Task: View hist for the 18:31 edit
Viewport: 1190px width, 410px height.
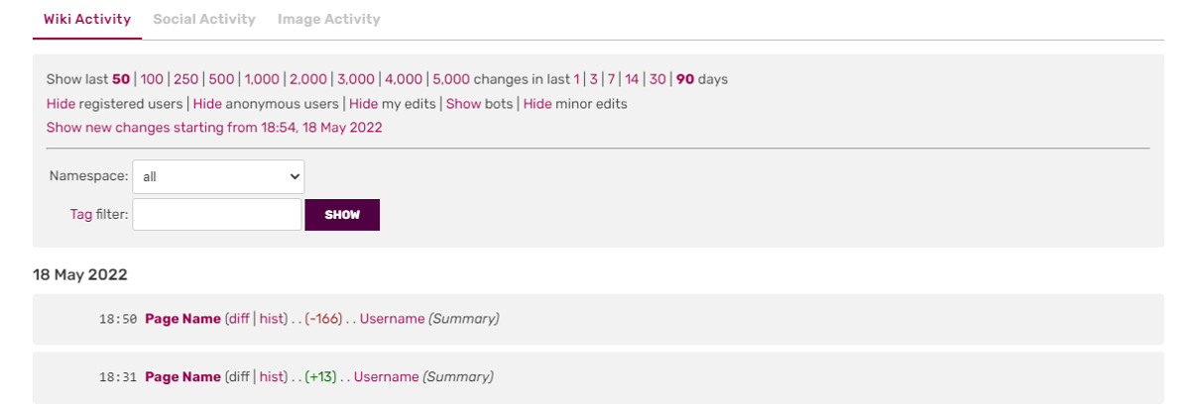Action: pos(271,376)
